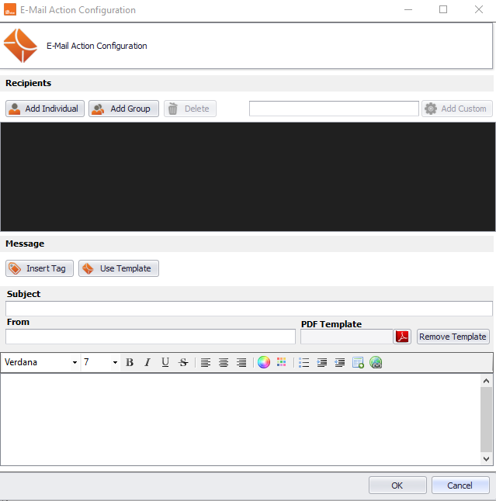
Task: Open the rainbow color wheel picker
Action: click(264, 362)
